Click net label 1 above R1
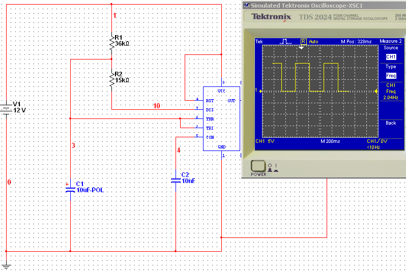 pos(114,16)
